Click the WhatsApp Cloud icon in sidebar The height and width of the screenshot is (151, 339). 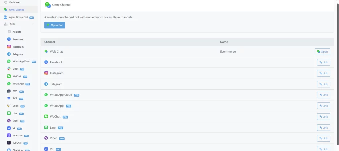pyautogui.click(x=9, y=61)
